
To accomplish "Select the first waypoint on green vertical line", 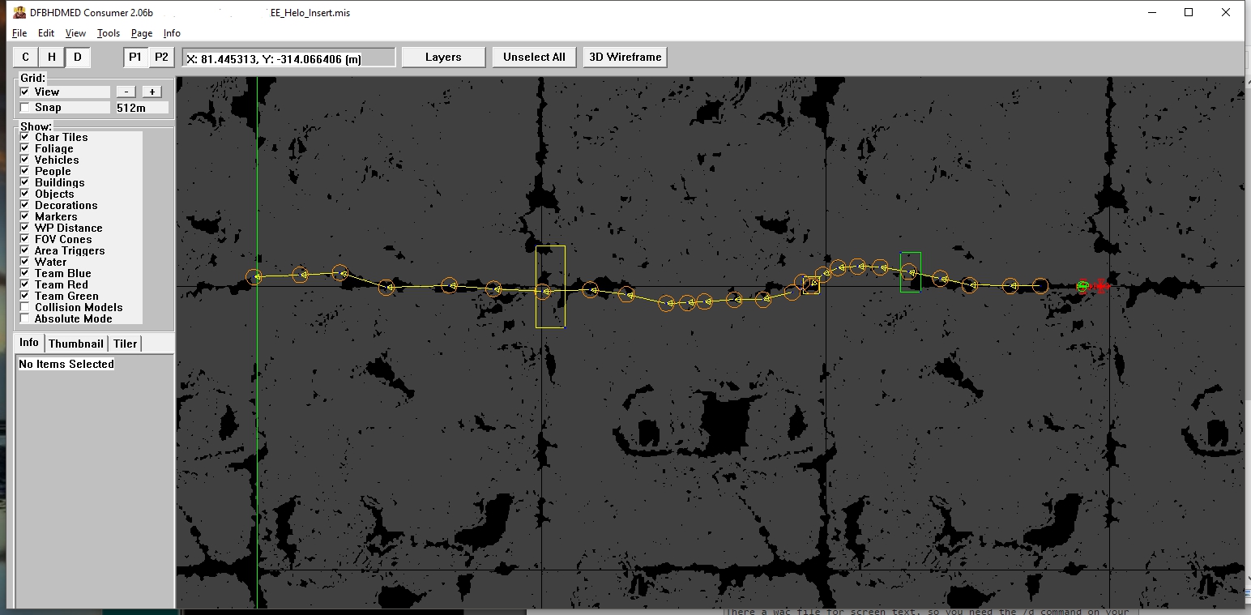I will click(x=254, y=277).
